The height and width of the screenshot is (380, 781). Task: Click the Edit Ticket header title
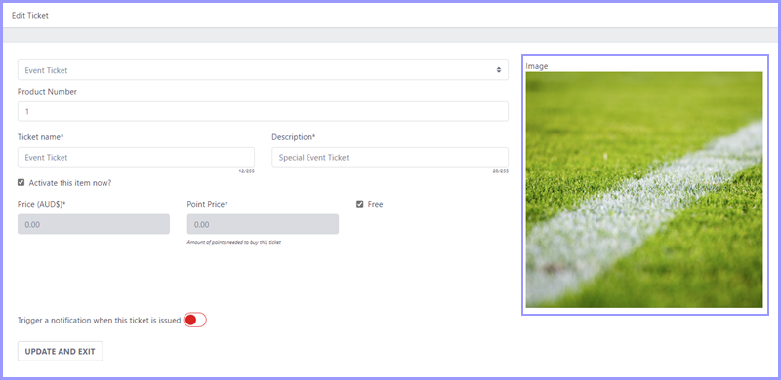coord(30,16)
